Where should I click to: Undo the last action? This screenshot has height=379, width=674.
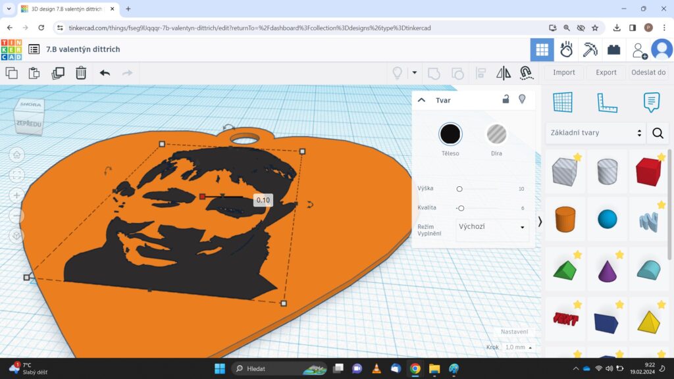(x=105, y=73)
